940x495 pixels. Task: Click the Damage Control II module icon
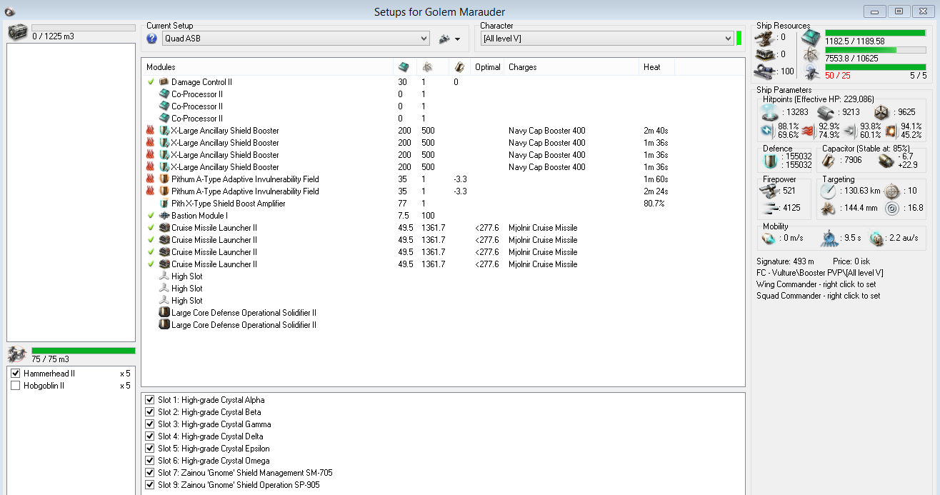[164, 82]
